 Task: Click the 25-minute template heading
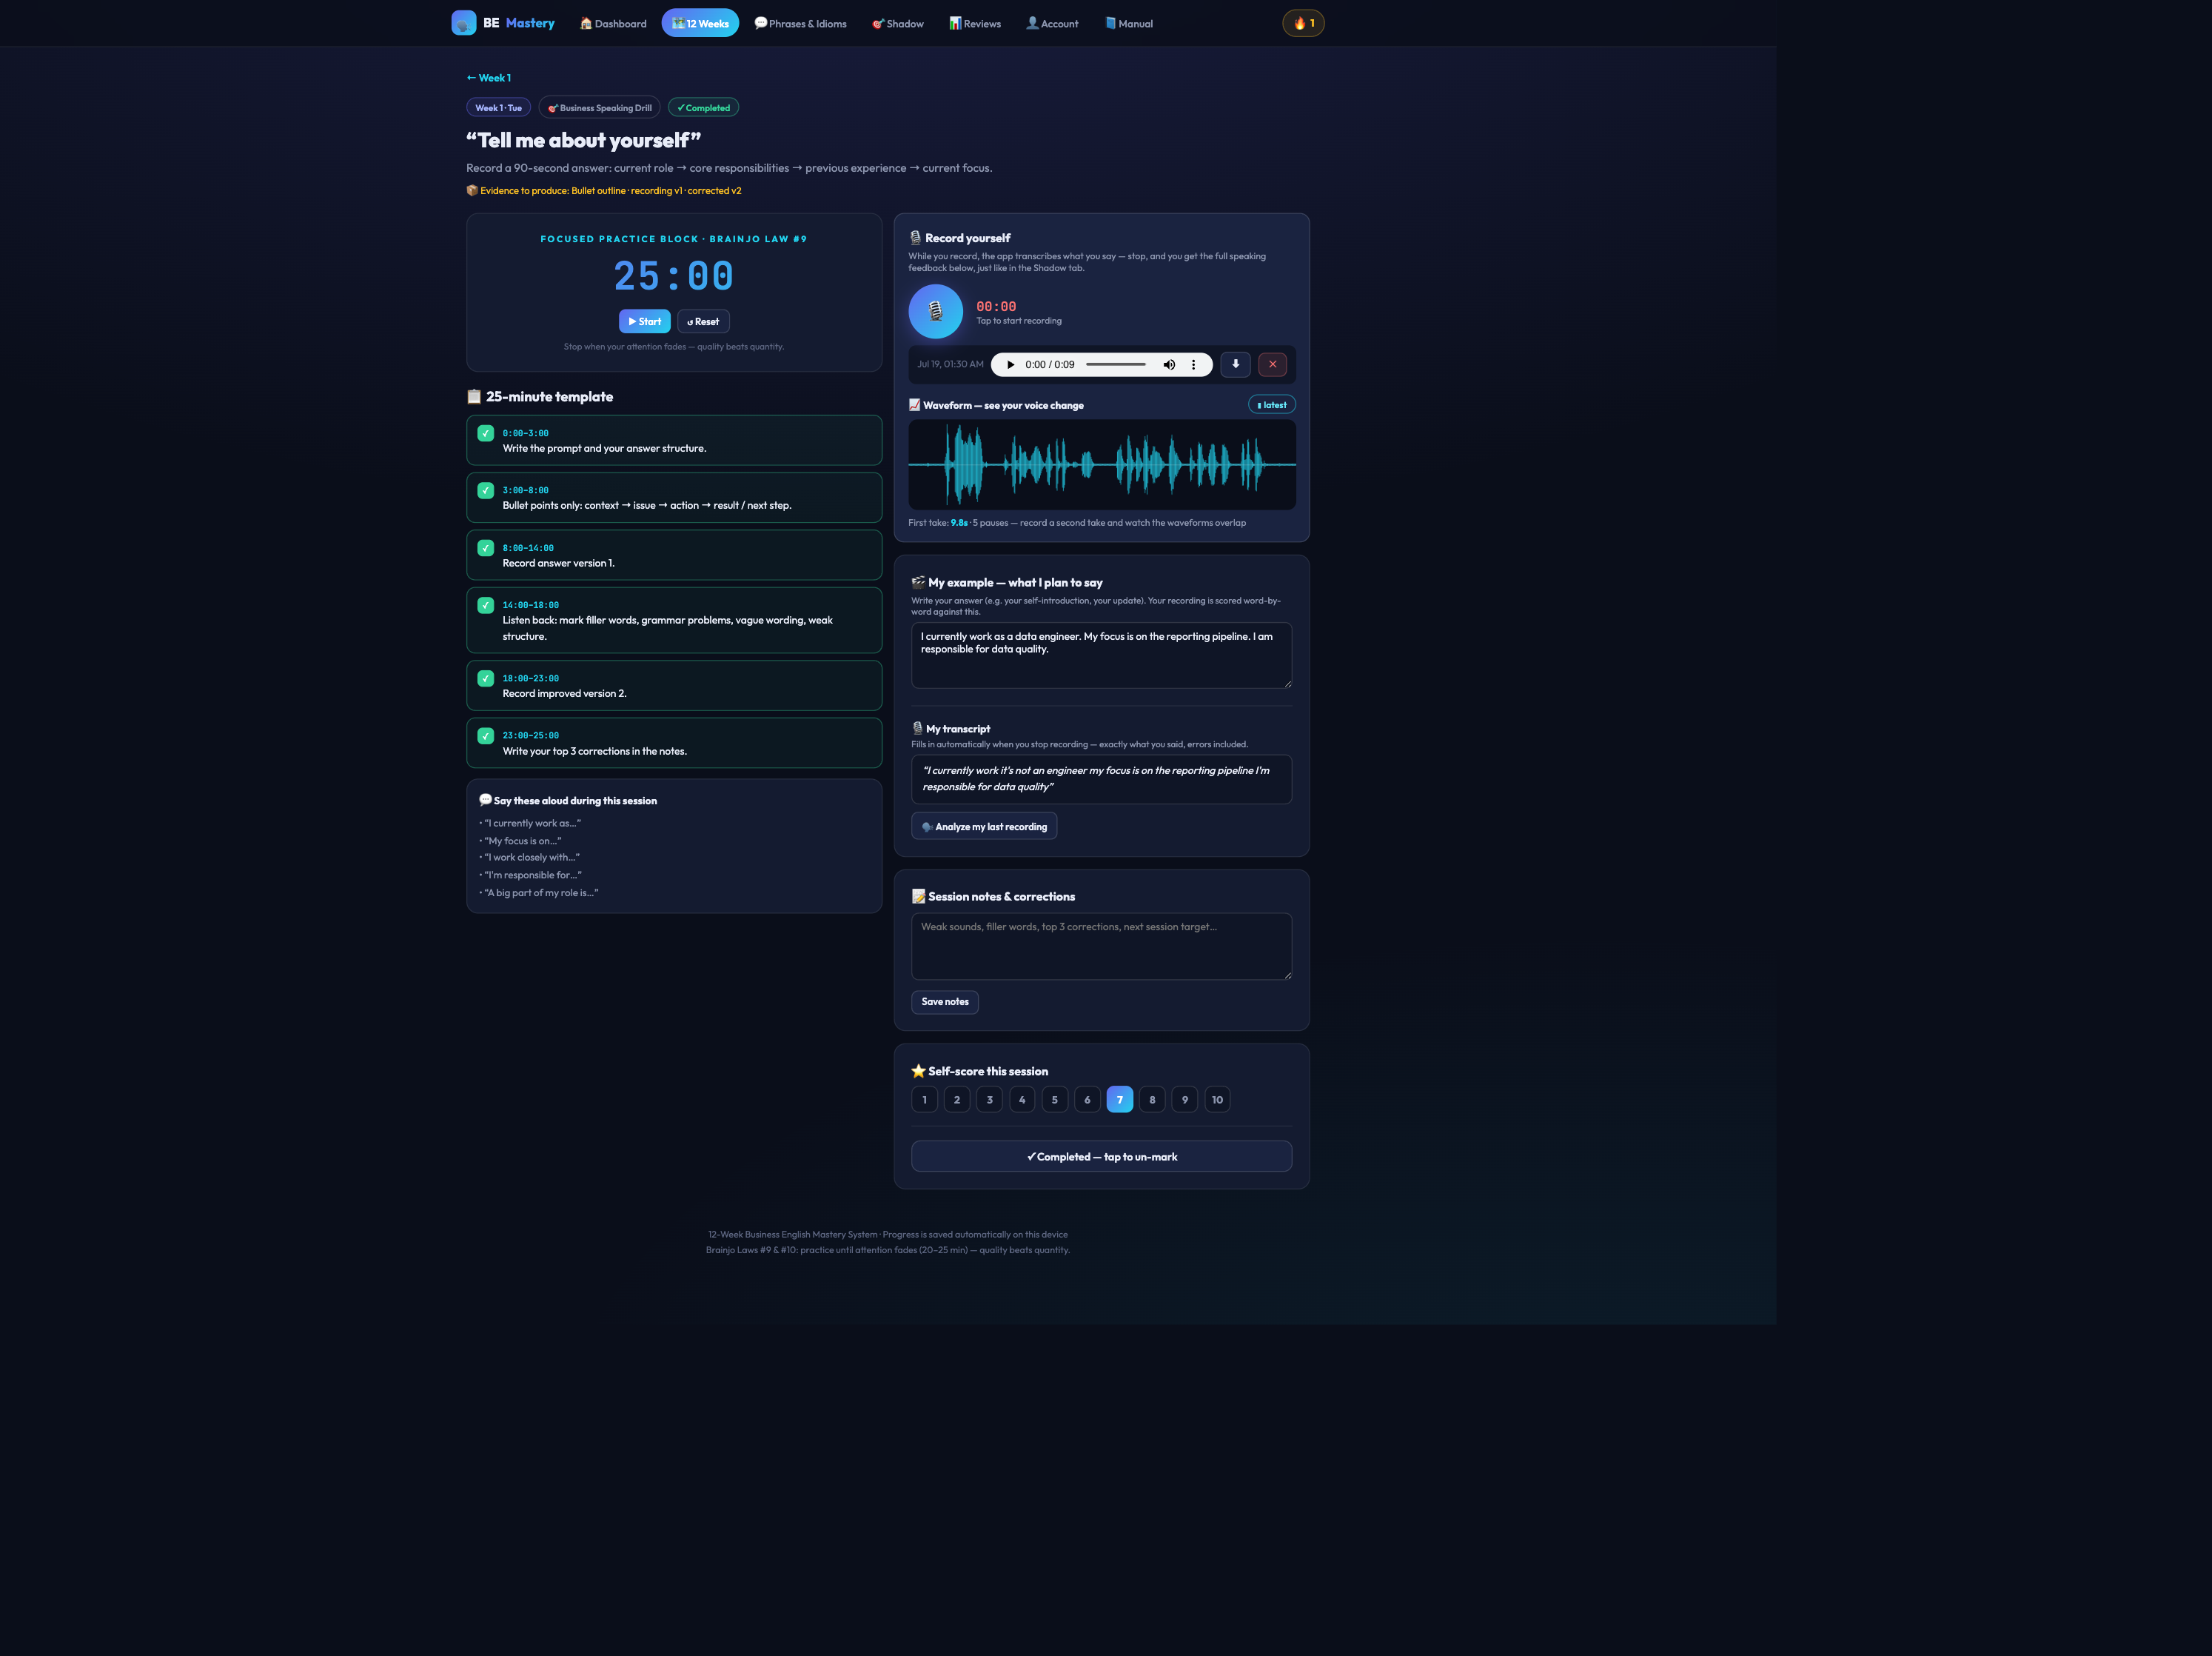click(x=540, y=397)
